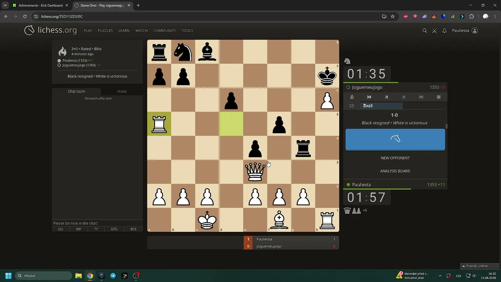The width and height of the screenshot is (501, 282).
Task: Click taskbar search box Hledat
Action: 43,276
